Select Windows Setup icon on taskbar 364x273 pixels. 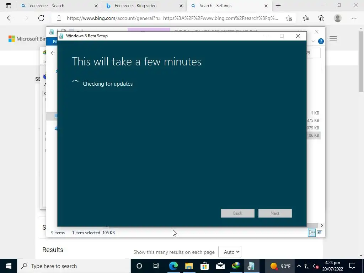pyautogui.click(x=251, y=266)
